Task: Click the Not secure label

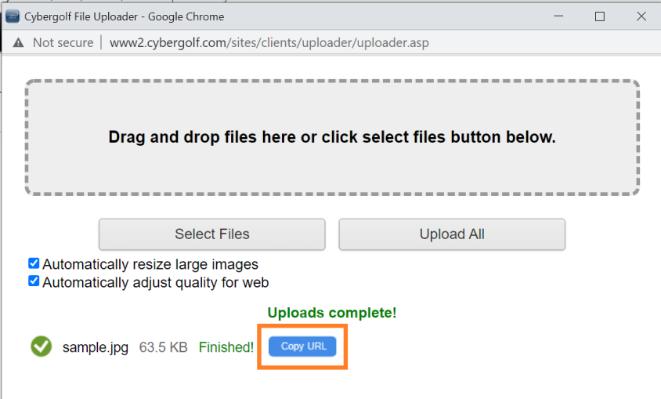Action: pos(63,42)
